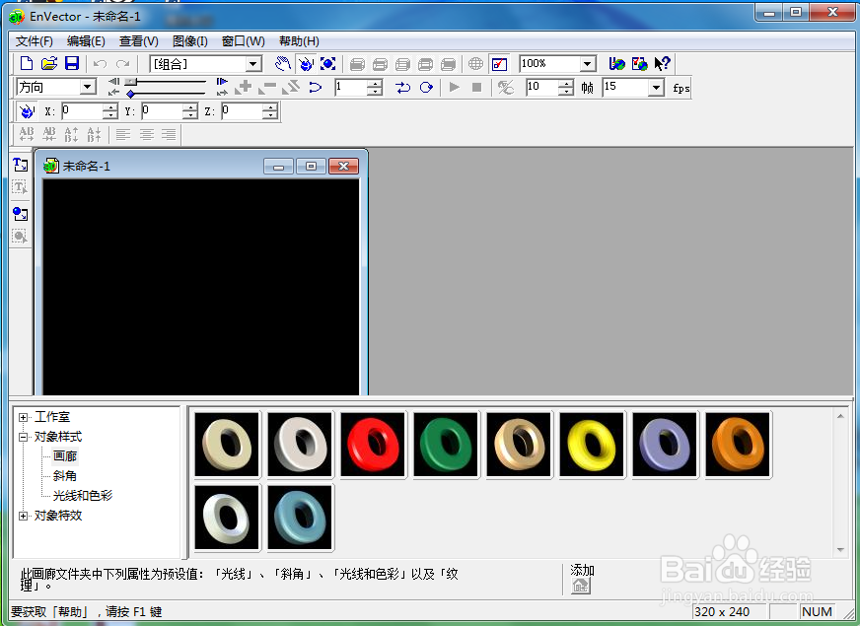Apply the beige torus first thumbnail

(227, 445)
